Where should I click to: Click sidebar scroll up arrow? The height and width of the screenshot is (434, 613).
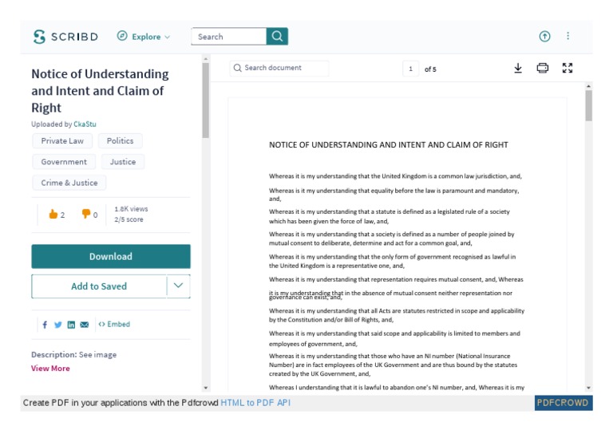[206, 59]
